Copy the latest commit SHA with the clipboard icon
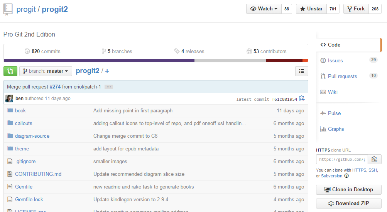This screenshot has width=387, height=212. click(302, 99)
